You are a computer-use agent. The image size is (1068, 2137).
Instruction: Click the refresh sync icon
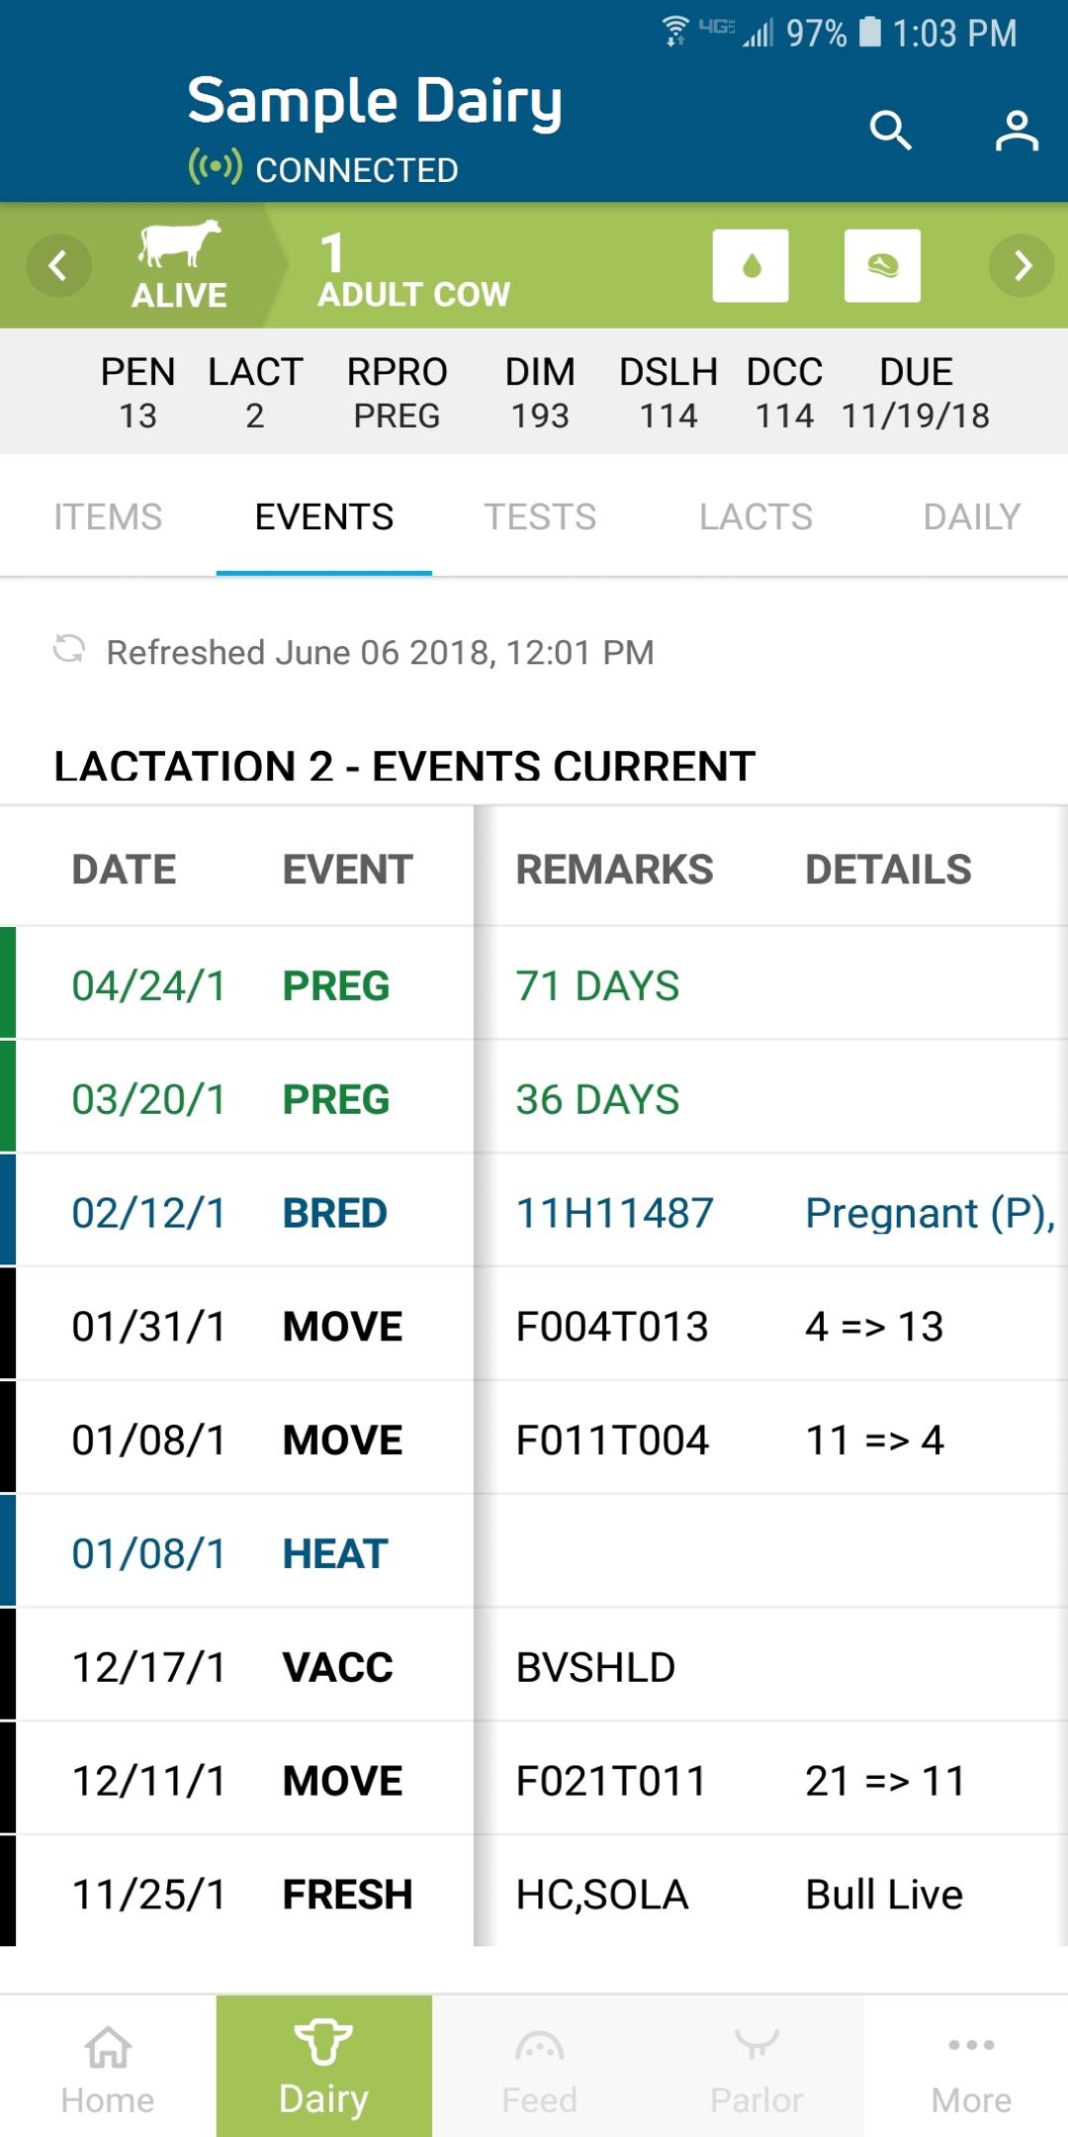tap(68, 650)
